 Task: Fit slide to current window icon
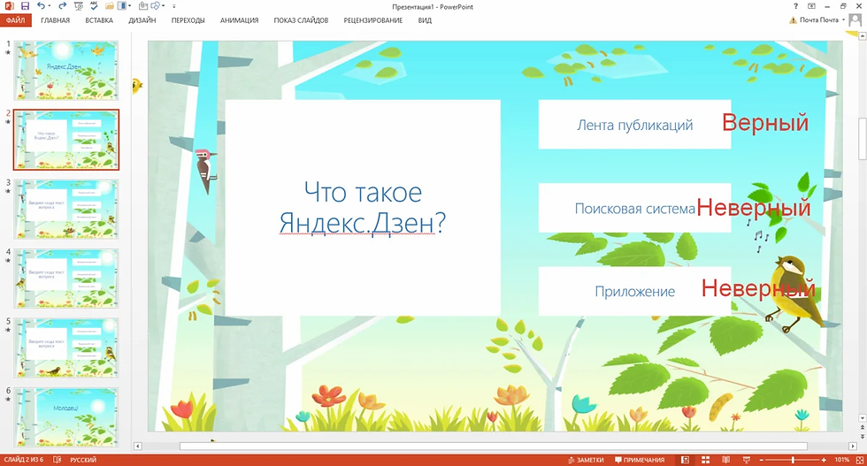[x=860, y=460]
